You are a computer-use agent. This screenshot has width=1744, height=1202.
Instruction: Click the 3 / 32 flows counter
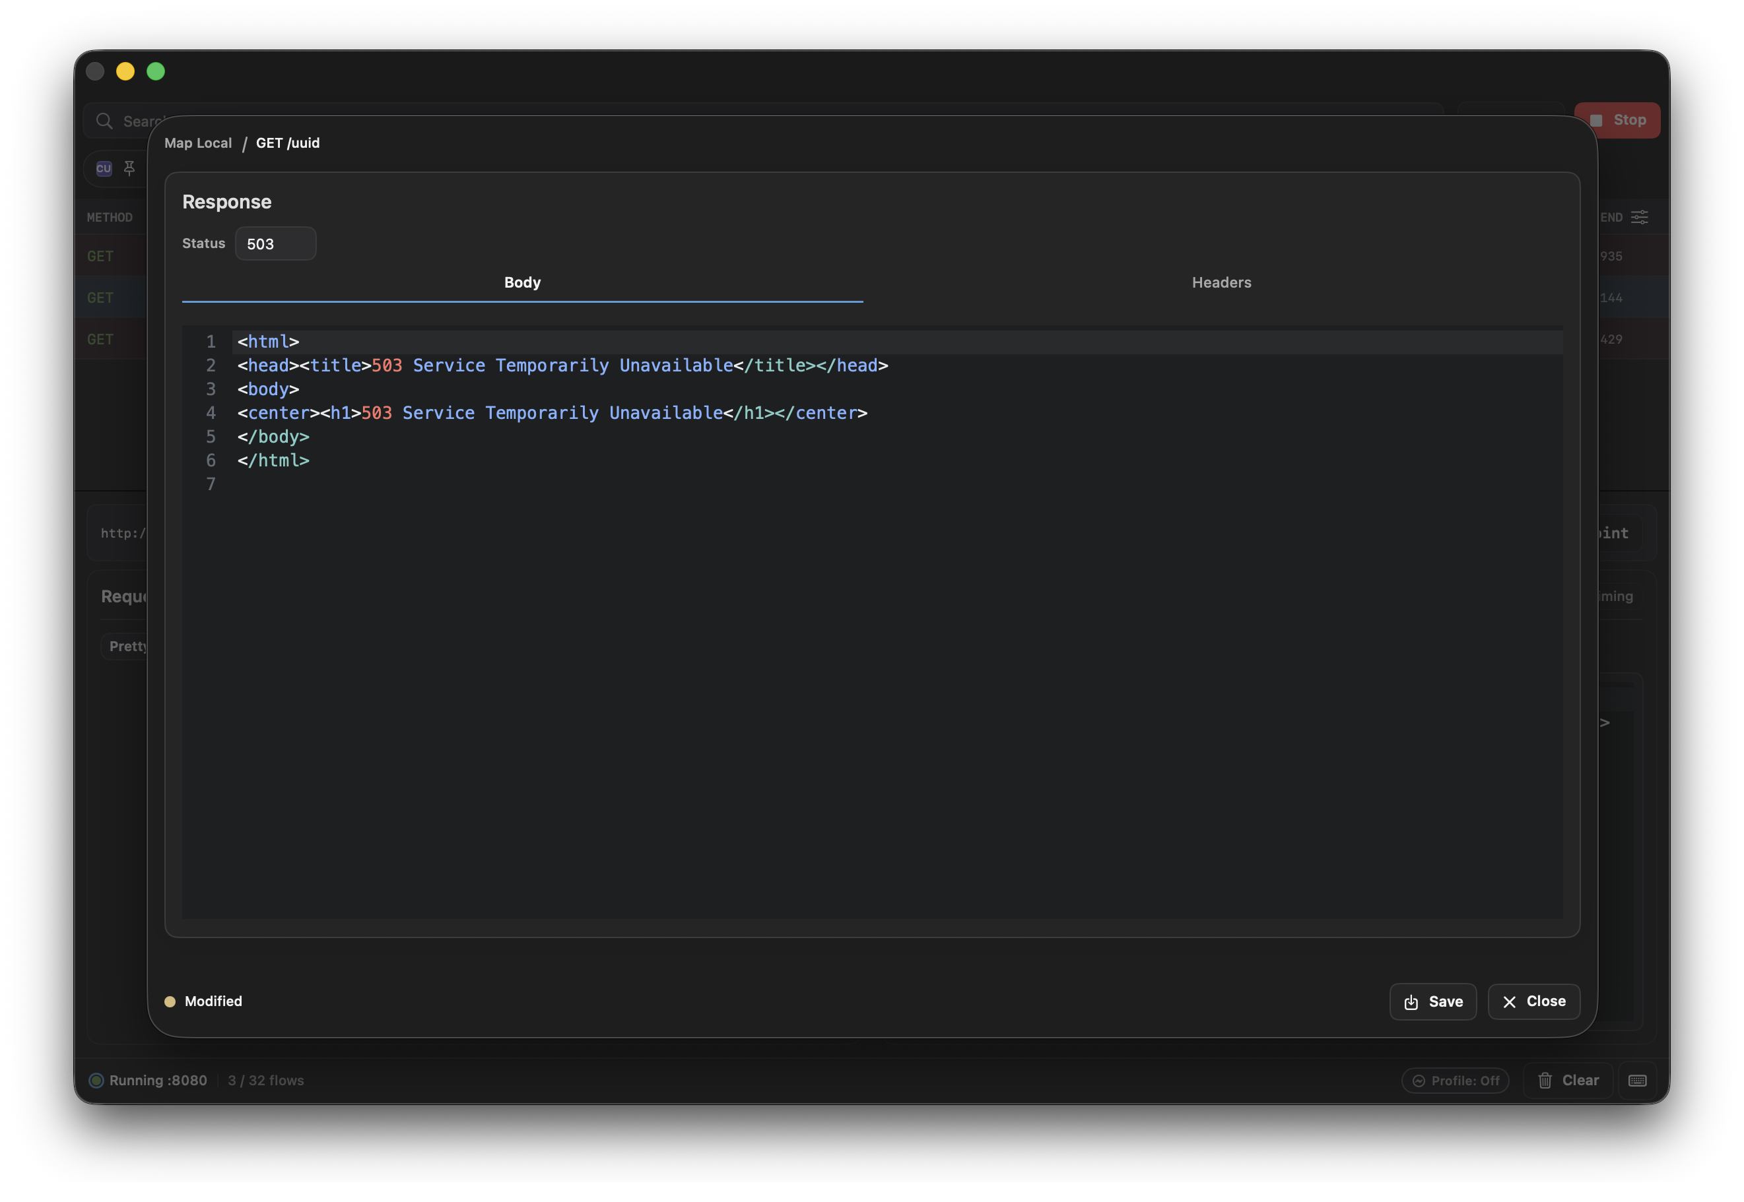coord(266,1080)
